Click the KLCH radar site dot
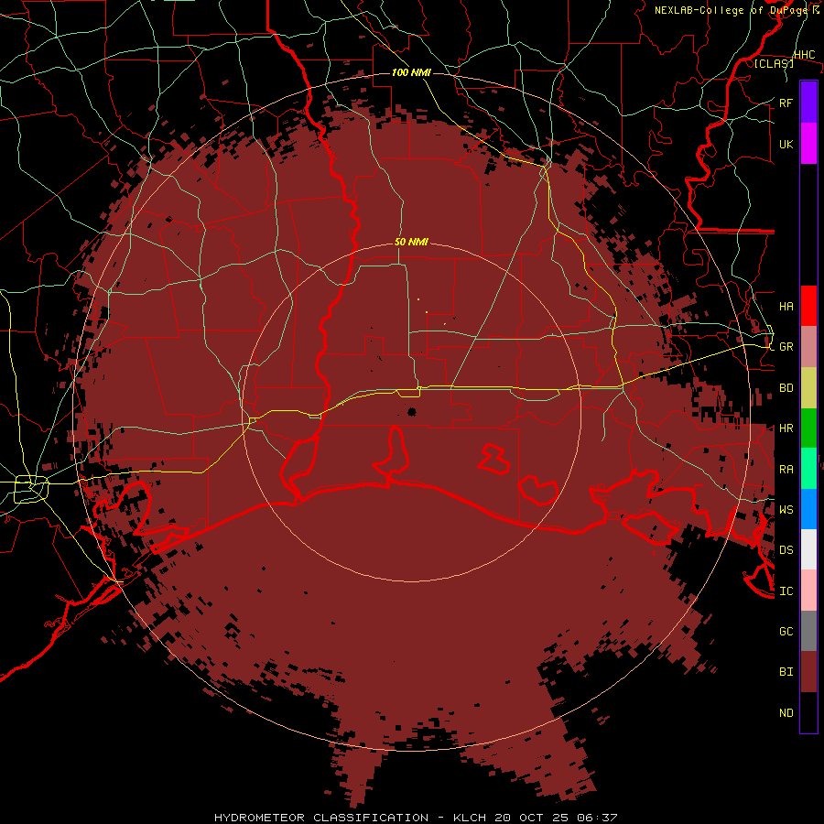824x824 pixels. pyautogui.click(x=411, y=411)
